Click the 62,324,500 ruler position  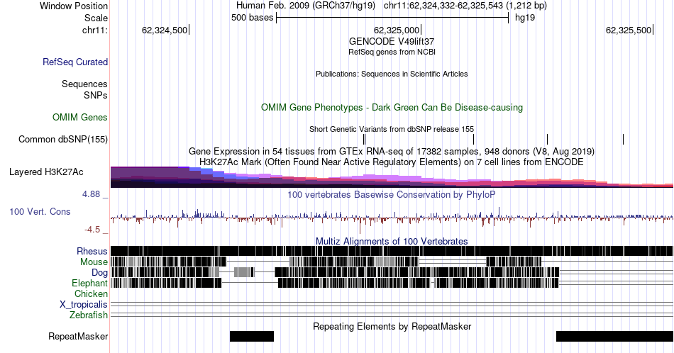(165, 30)
